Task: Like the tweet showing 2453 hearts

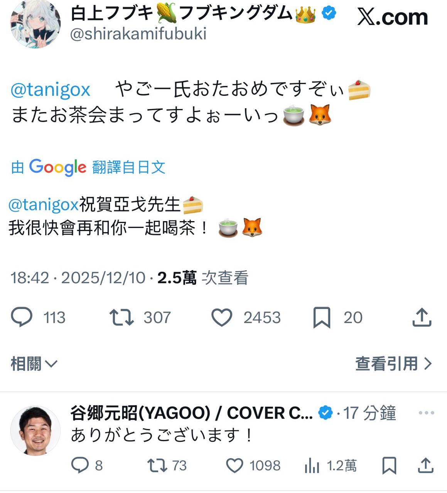Action: pyautogui.click(x=222, y=318)
